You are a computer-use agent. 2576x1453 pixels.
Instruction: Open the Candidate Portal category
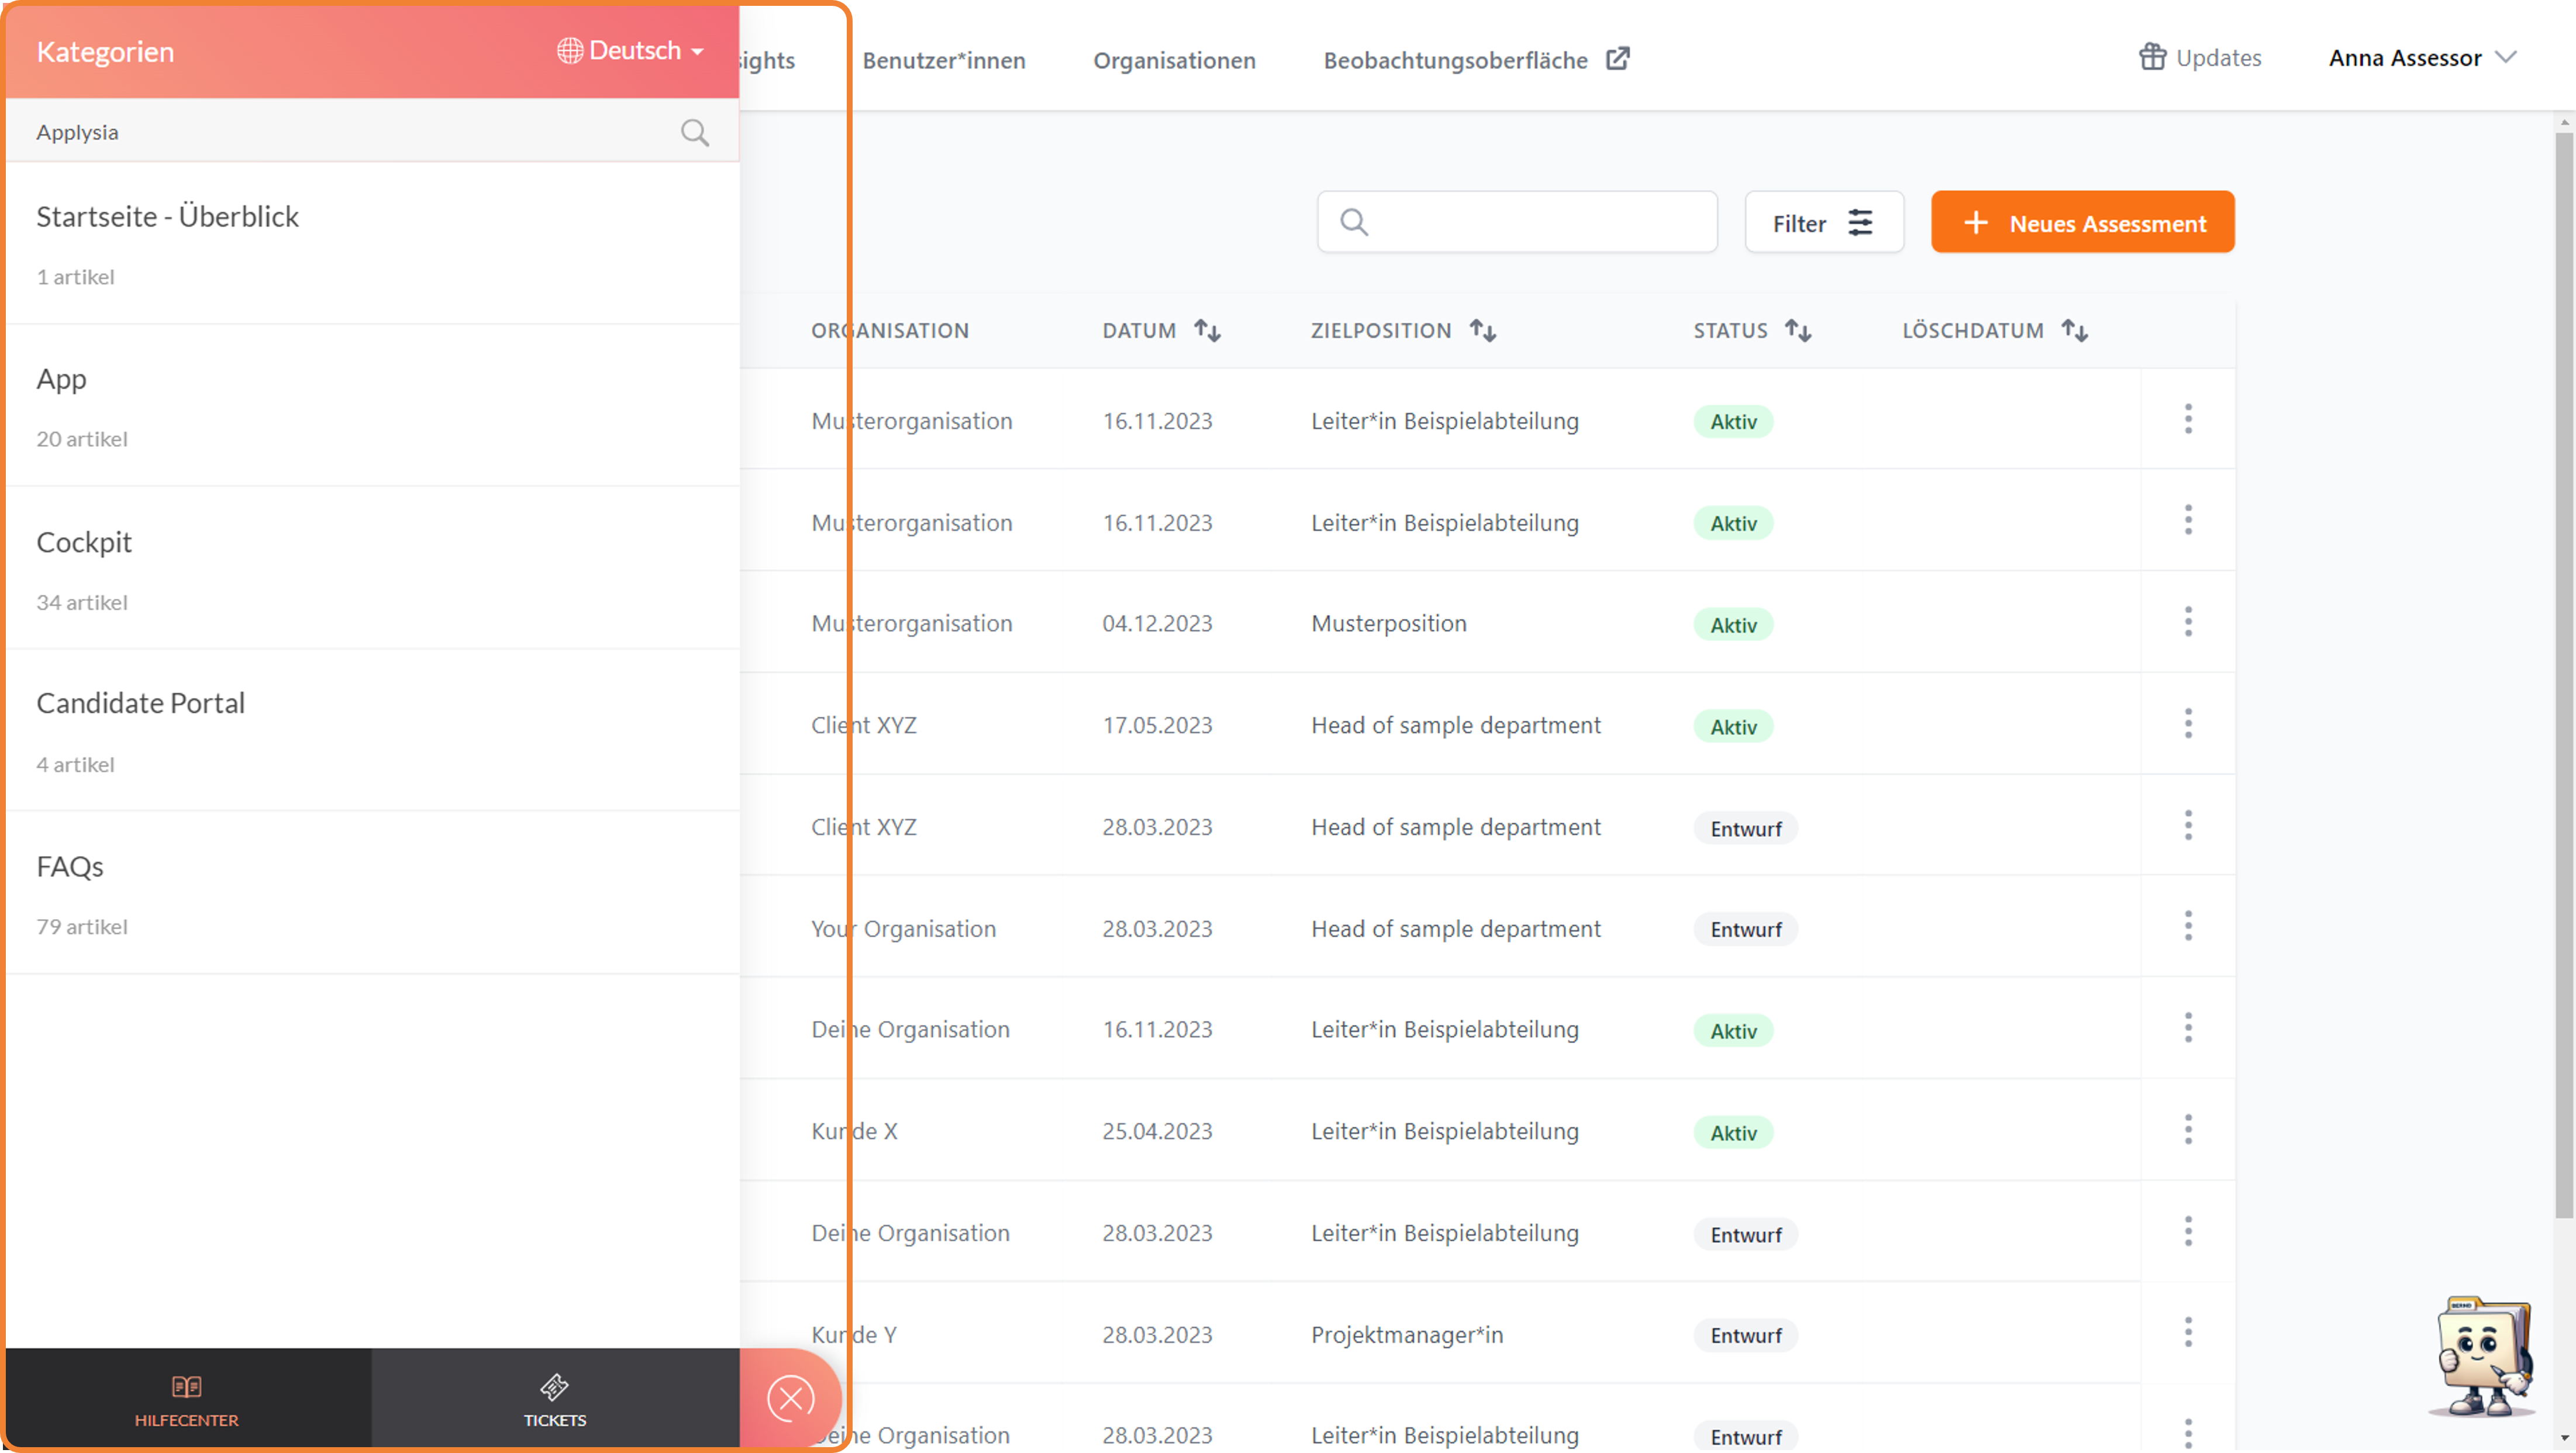[x=372, y=731]
